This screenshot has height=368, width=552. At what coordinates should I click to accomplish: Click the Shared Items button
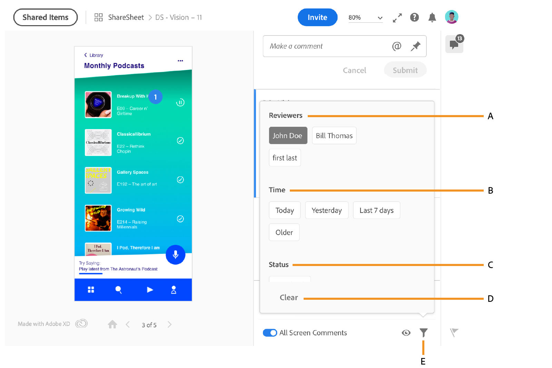click(45, 17)
